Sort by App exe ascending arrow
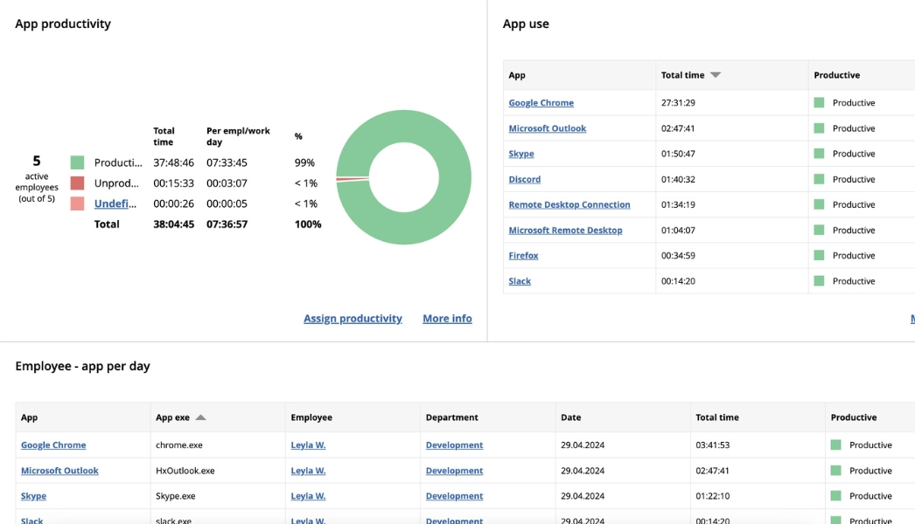The image size is (915, 524). pyautogui.click(x=200, y=417)
